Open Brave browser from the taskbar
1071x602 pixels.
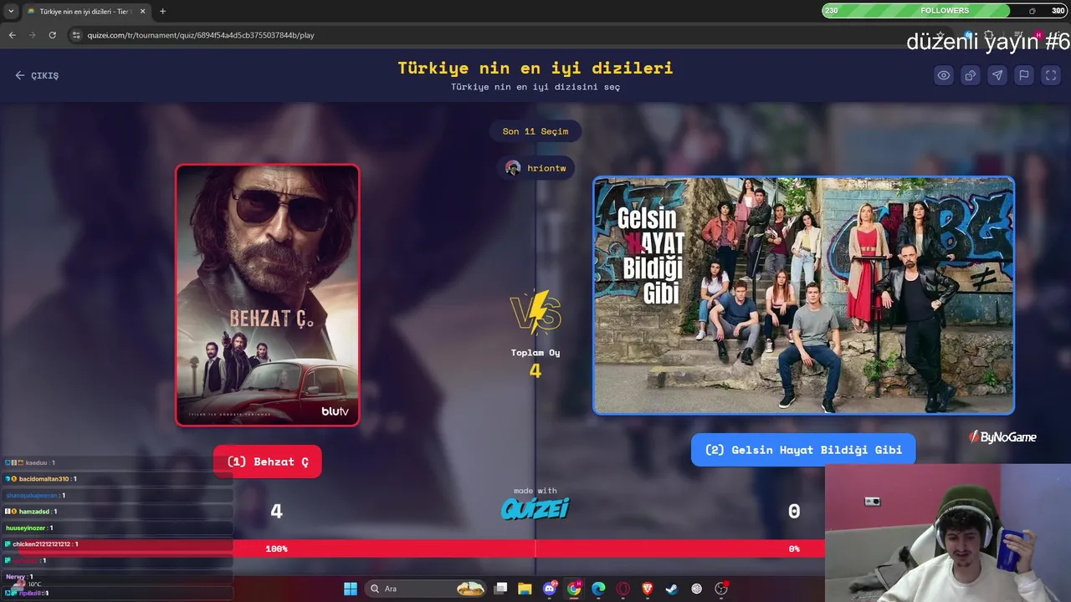point(648,589)
